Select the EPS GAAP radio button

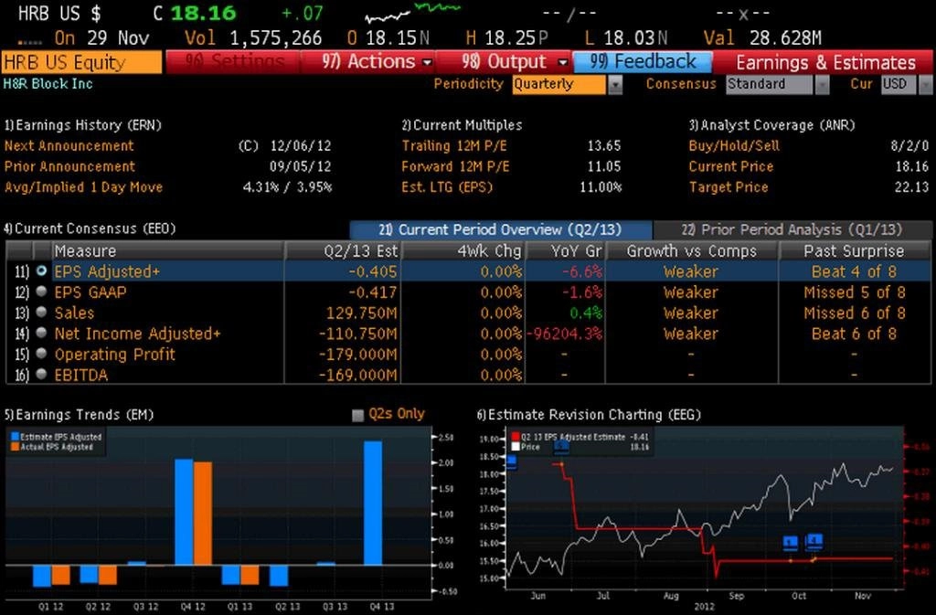(41, 292)
